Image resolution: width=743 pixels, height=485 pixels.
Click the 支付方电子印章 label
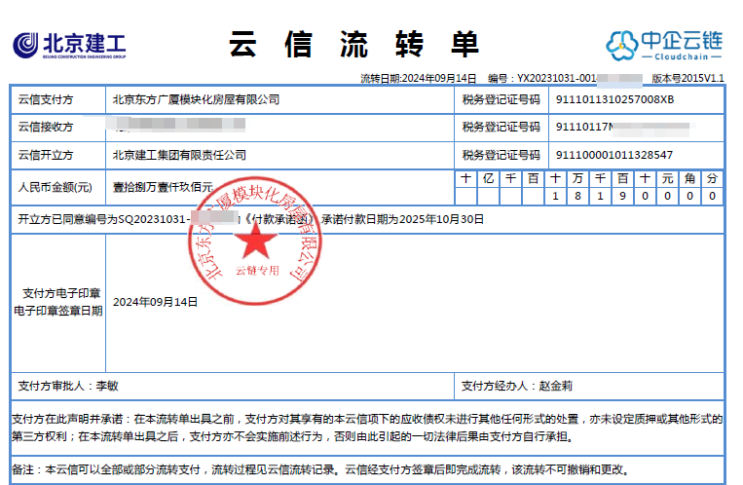tap(61, 293)
